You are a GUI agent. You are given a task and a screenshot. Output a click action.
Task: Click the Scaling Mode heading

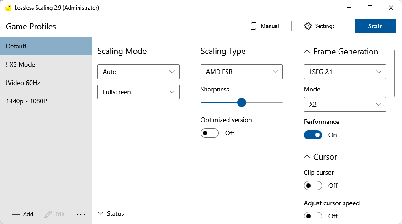[122, 51]
